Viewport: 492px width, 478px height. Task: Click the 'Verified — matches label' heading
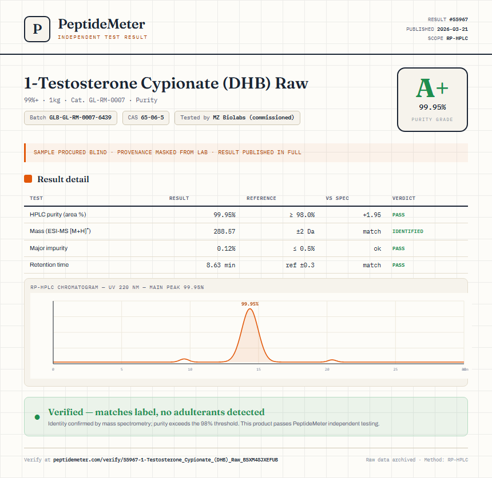pyautogui.click(x=156, y=412)
